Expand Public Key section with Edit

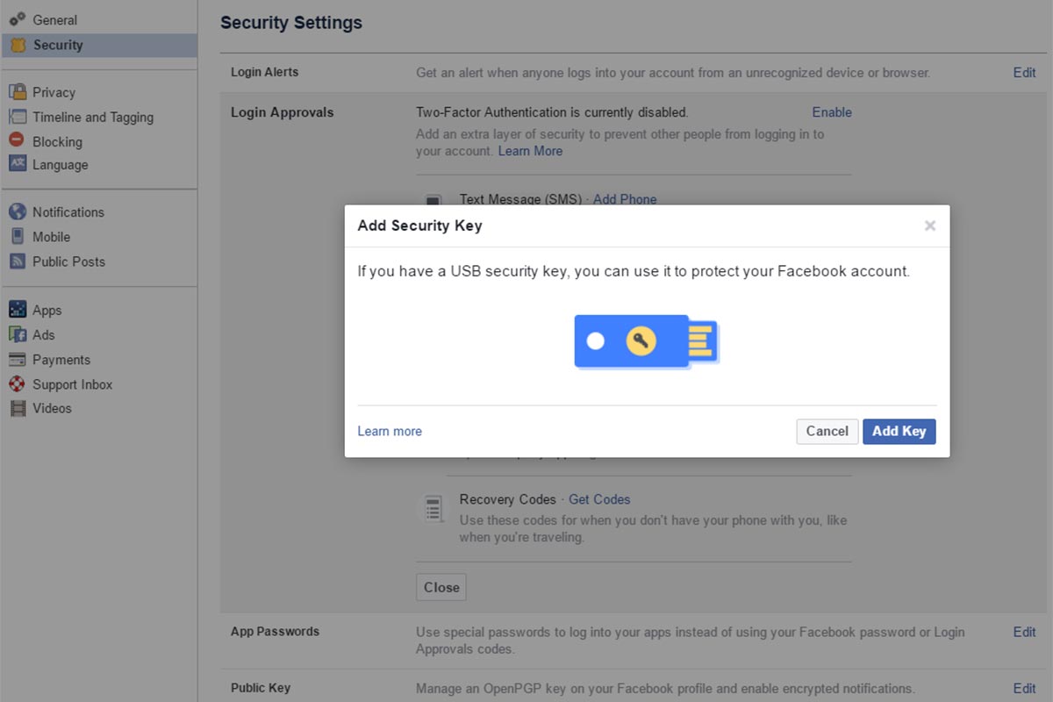click(1024, 688)
